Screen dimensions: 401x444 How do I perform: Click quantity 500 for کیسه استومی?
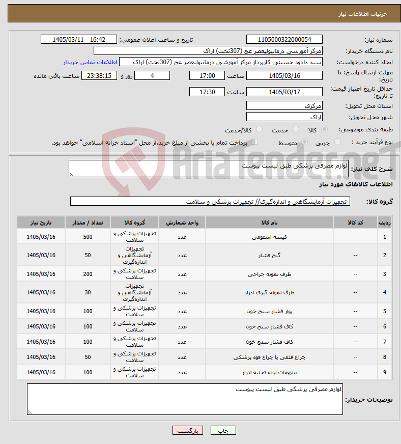coord(88,237)
